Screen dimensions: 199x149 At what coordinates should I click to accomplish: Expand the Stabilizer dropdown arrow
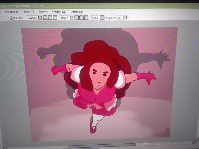pyautogui.click(x=125, y=18)
